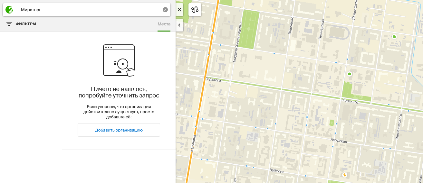Click the Амурская street label

(x=339, y=141)
